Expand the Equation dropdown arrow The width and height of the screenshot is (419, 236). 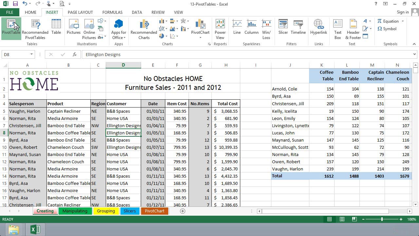point(403,21)
